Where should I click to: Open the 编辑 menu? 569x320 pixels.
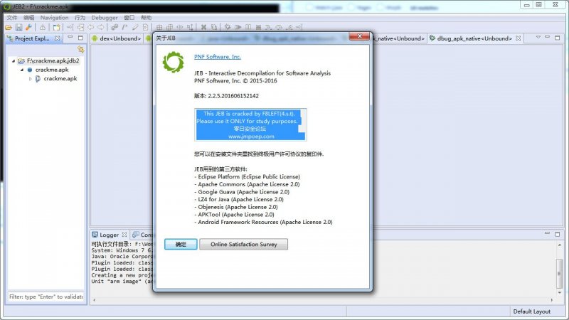coord(28,17)
